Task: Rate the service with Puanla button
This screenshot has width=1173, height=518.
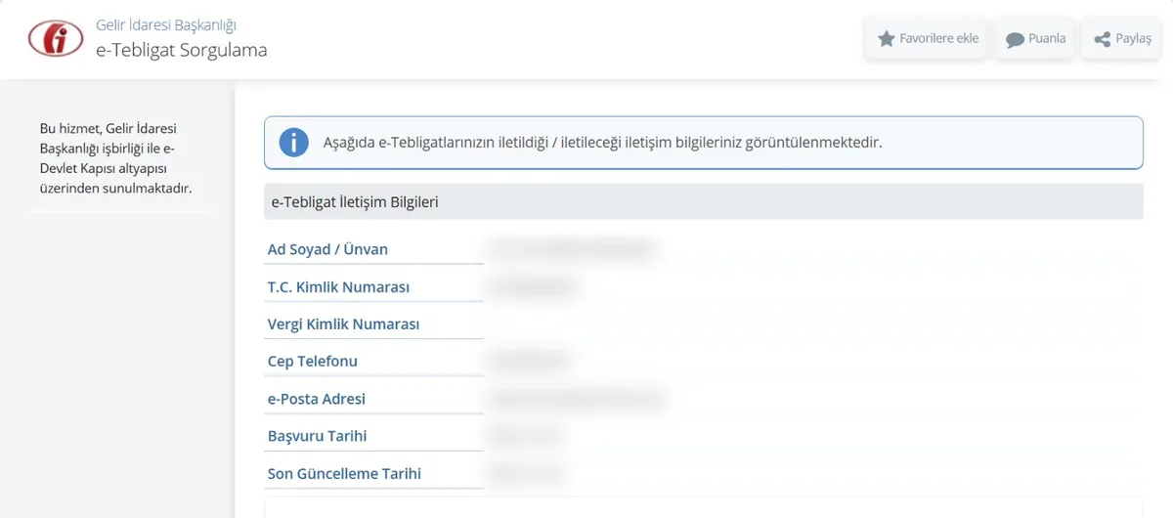Action: pyautogui.click(x=1035, y=39)
